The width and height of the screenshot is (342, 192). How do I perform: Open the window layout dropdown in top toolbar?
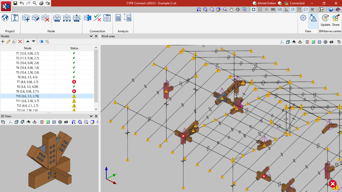(x=322, y=9)
